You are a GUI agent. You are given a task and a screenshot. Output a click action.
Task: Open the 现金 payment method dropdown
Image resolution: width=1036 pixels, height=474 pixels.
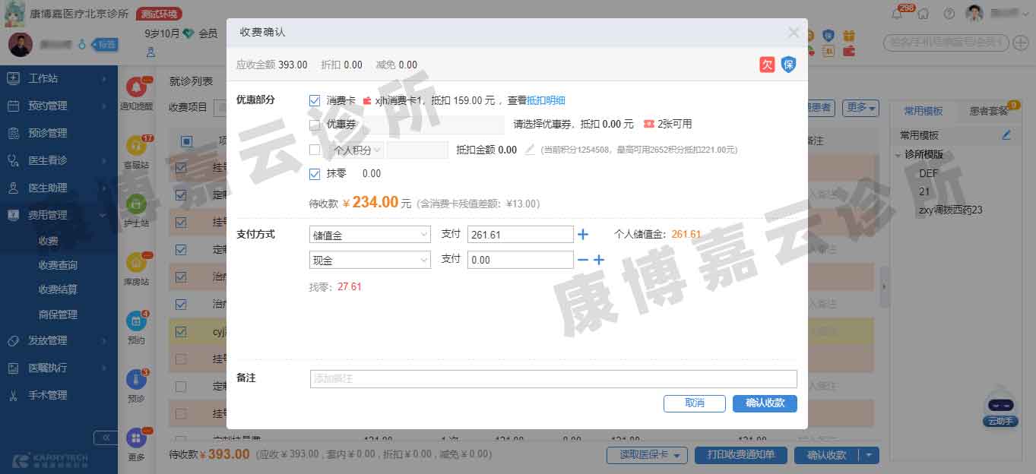point(370,260)
